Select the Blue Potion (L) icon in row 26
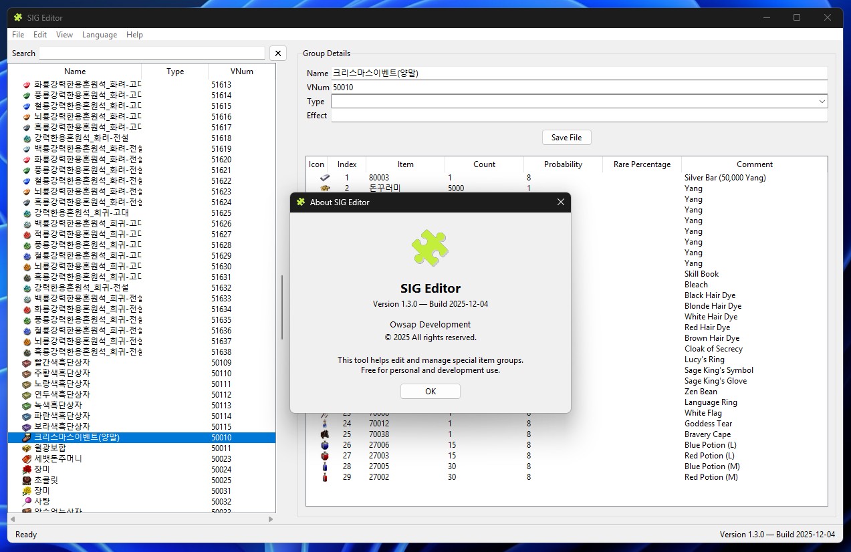 tap(325, 445)
